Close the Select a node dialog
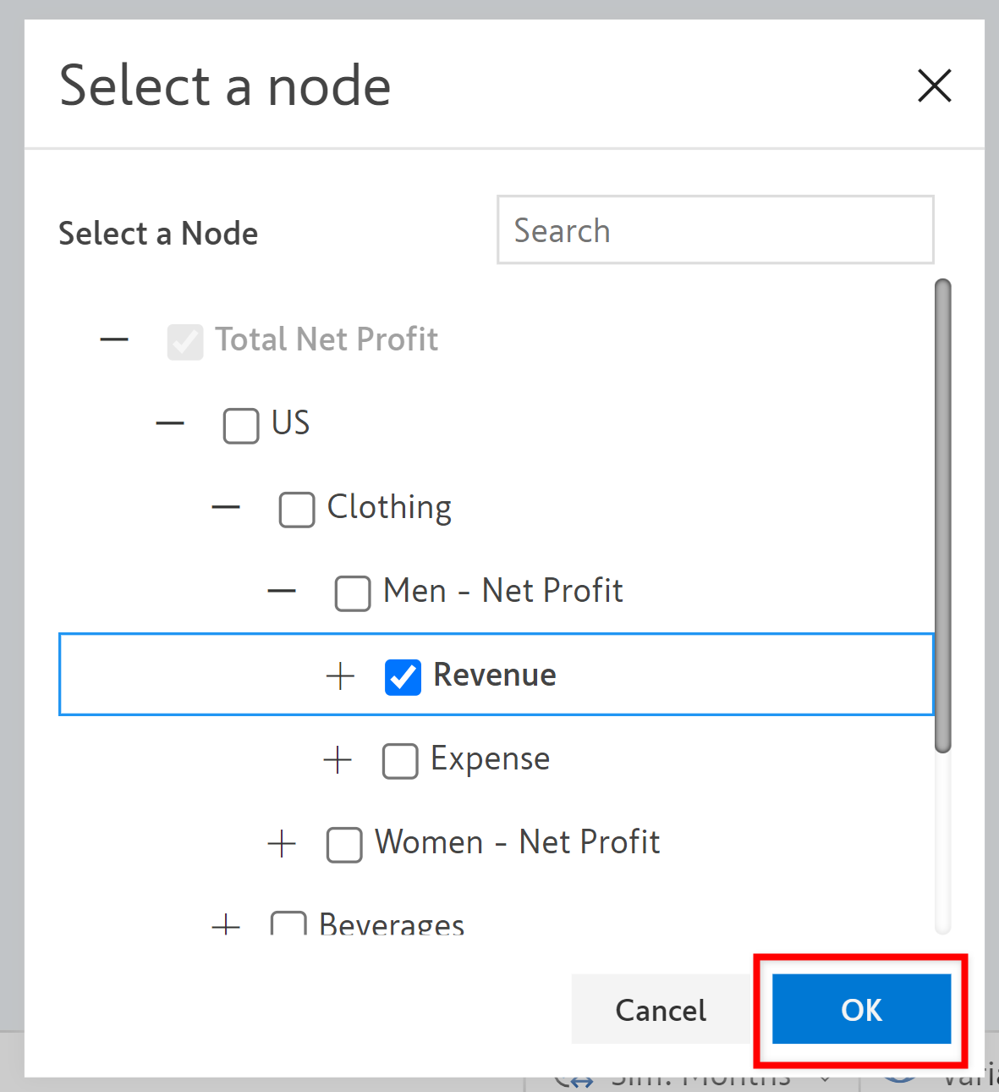 (934, 85)
